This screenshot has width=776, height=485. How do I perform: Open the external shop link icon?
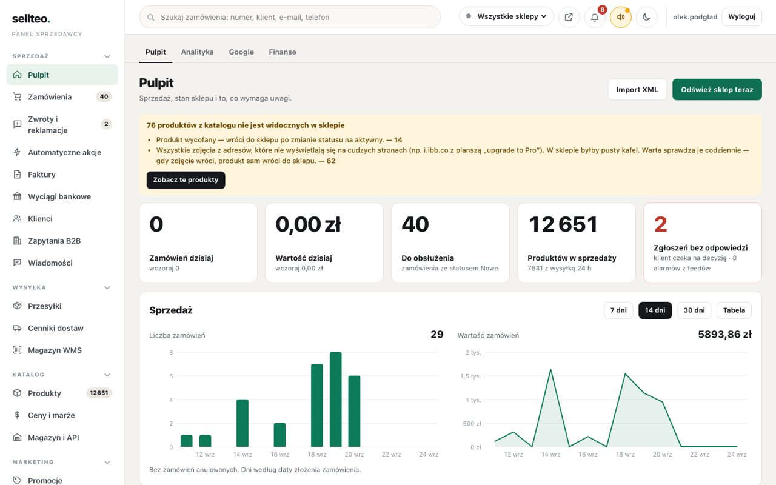click(x=569, y=17)
